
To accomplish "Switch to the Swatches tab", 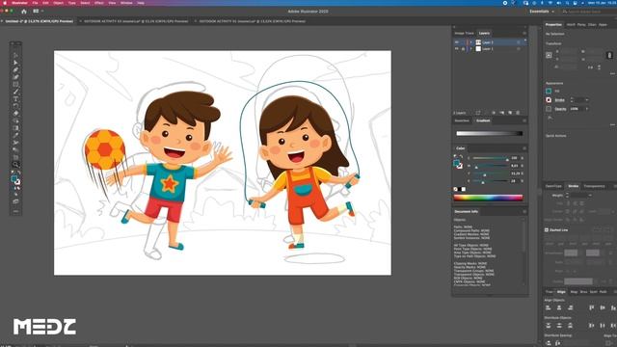I will click(462, 120).
